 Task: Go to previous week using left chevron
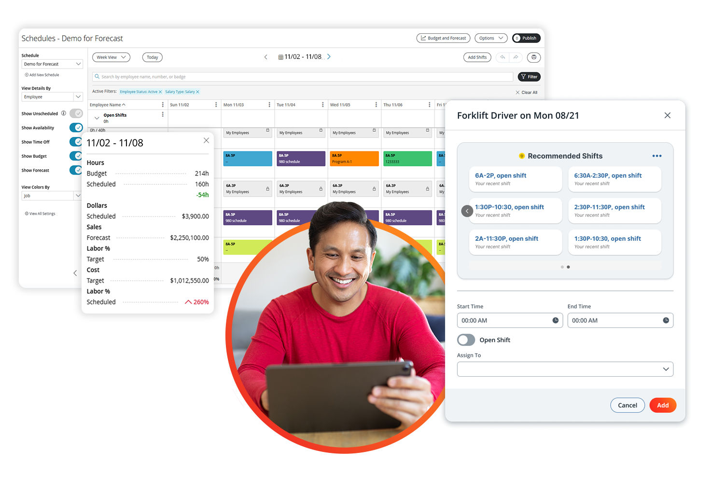tap(265, 57)
